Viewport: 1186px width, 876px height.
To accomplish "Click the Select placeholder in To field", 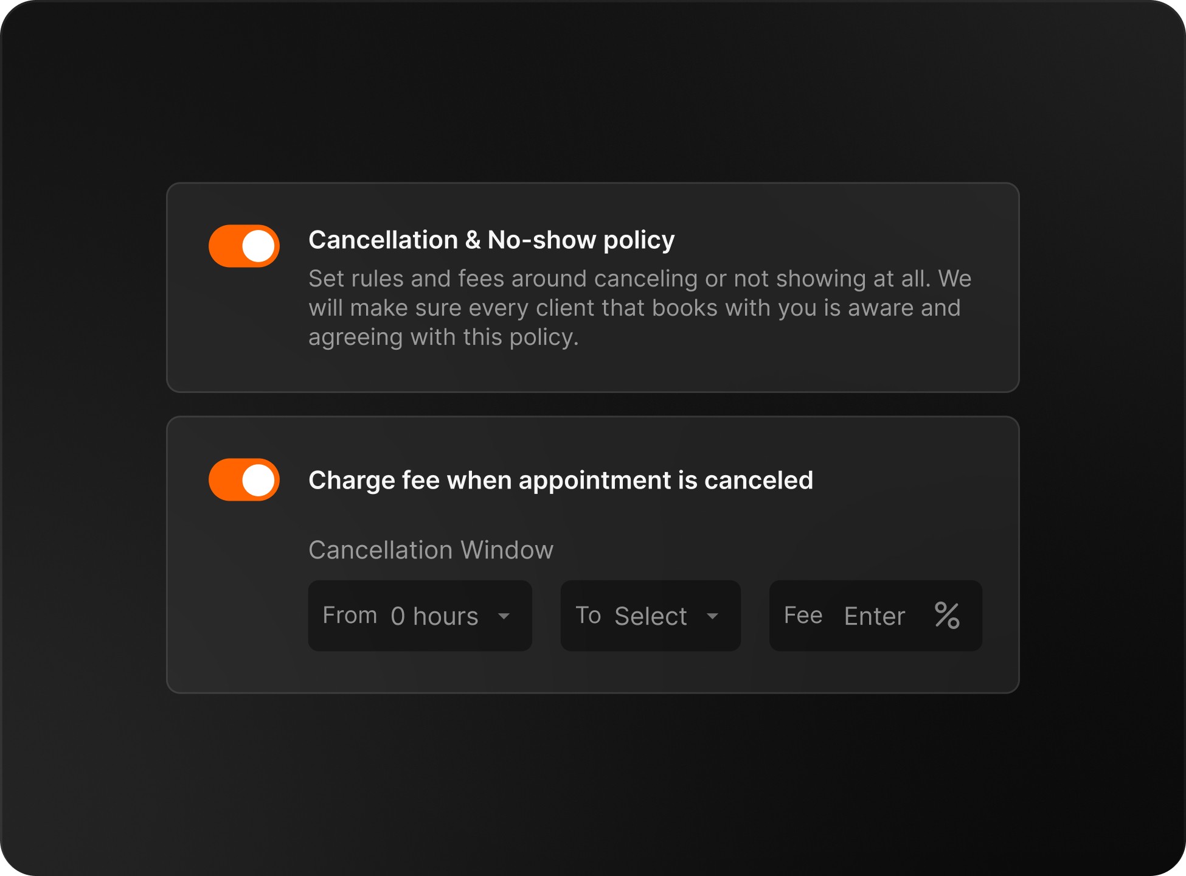I will [x=651, y=616].
